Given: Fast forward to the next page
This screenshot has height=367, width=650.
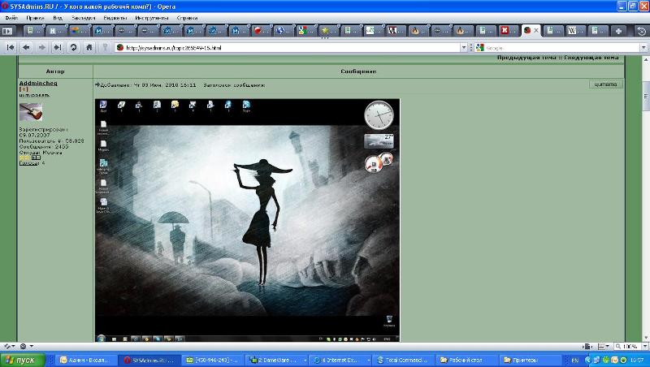Looking at the screenshot, I should coord(58,48).
